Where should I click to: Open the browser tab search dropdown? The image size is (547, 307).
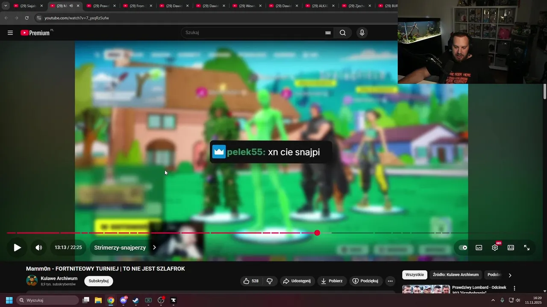click(x=6, y=6)
